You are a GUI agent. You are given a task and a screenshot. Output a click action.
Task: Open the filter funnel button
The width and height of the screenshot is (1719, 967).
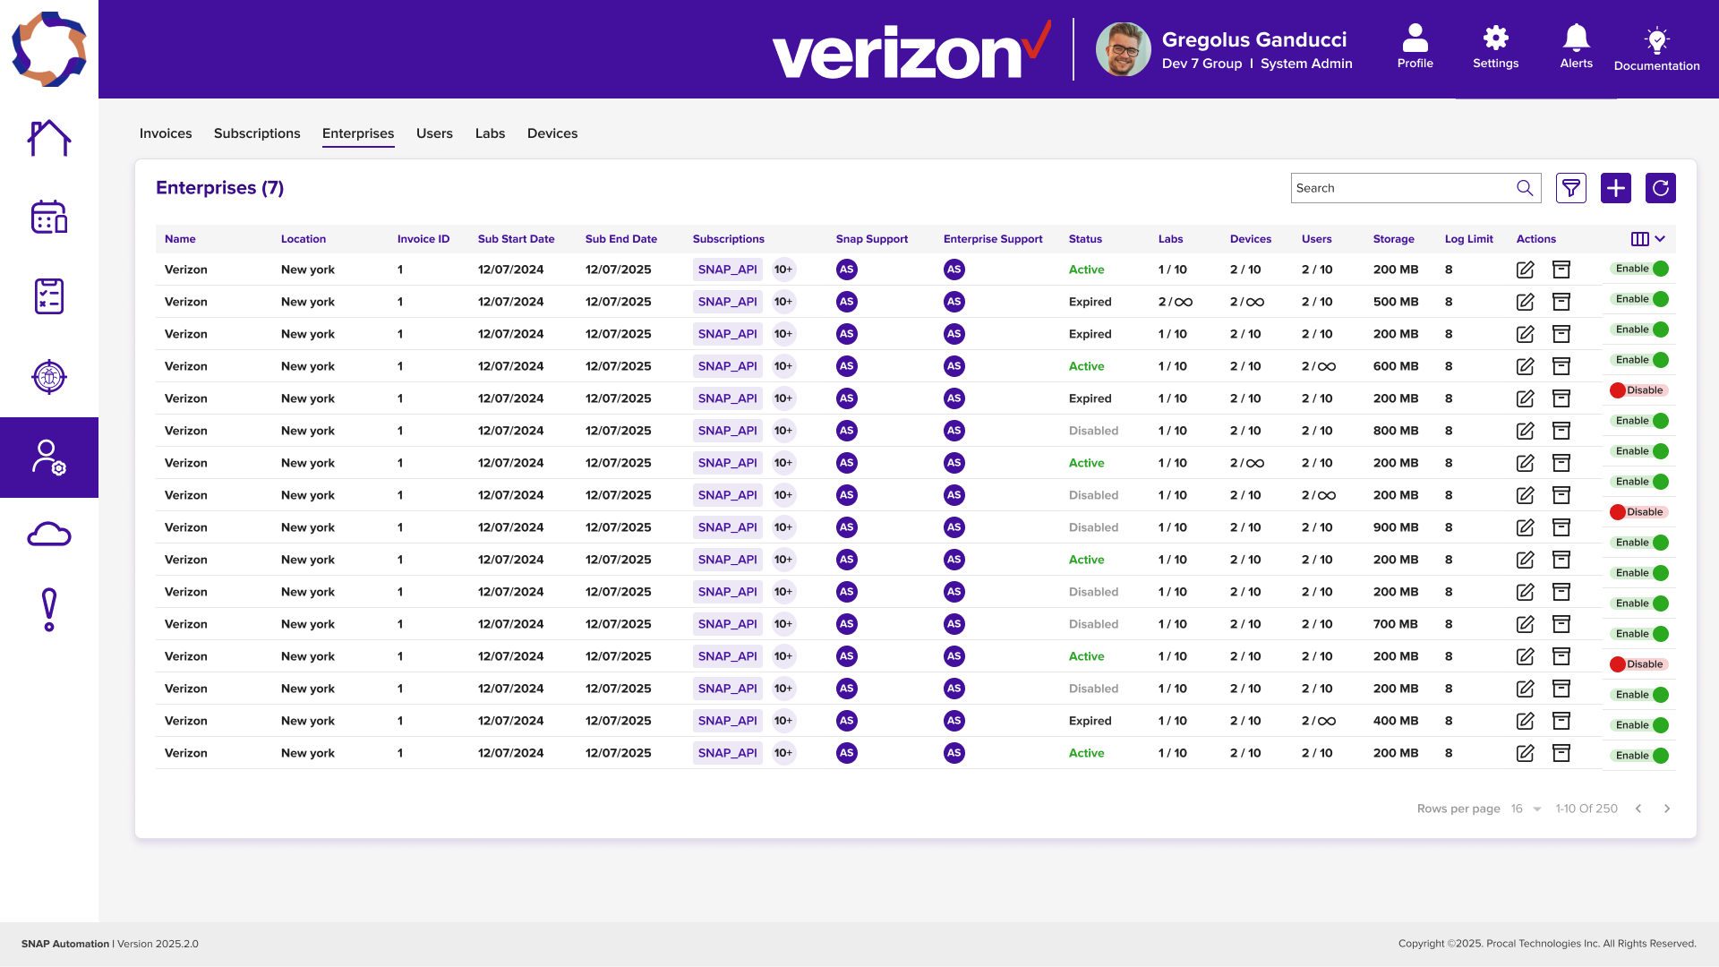click(1570, 188)
